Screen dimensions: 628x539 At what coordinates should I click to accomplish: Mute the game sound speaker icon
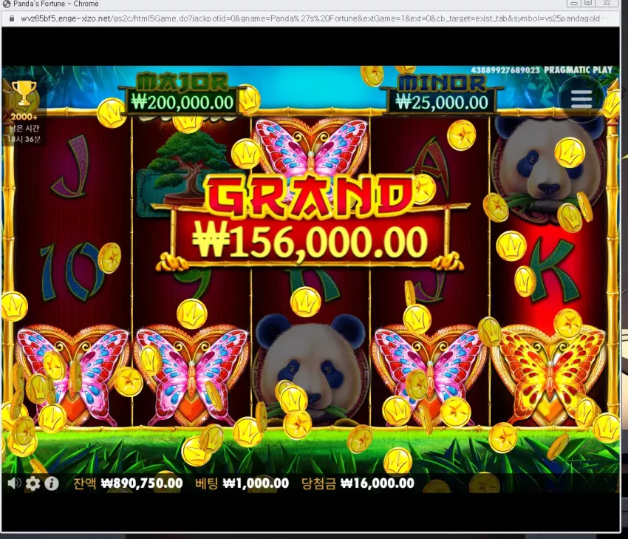(15, 484)
